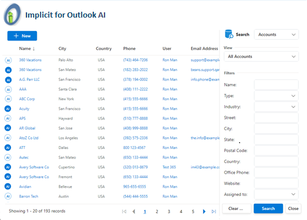Image resolution: width=307 pixels, height=220 pixels.
Task: Expand the Type filter dropdown
Action: 276,96
